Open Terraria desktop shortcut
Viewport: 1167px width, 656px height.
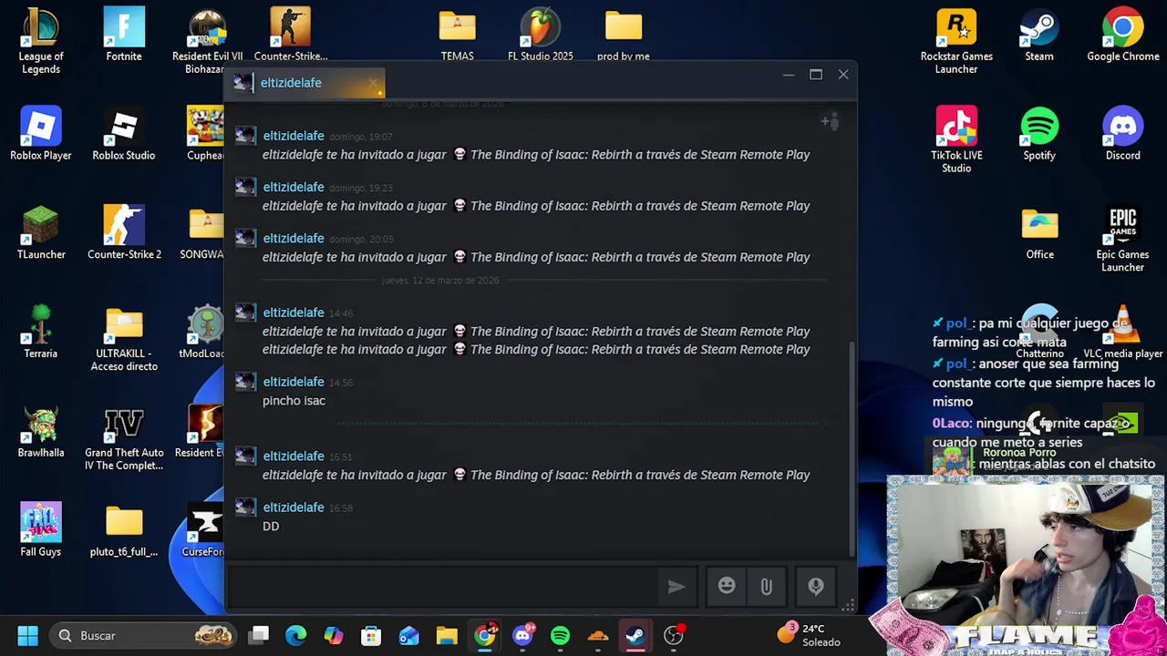point(41,332)
